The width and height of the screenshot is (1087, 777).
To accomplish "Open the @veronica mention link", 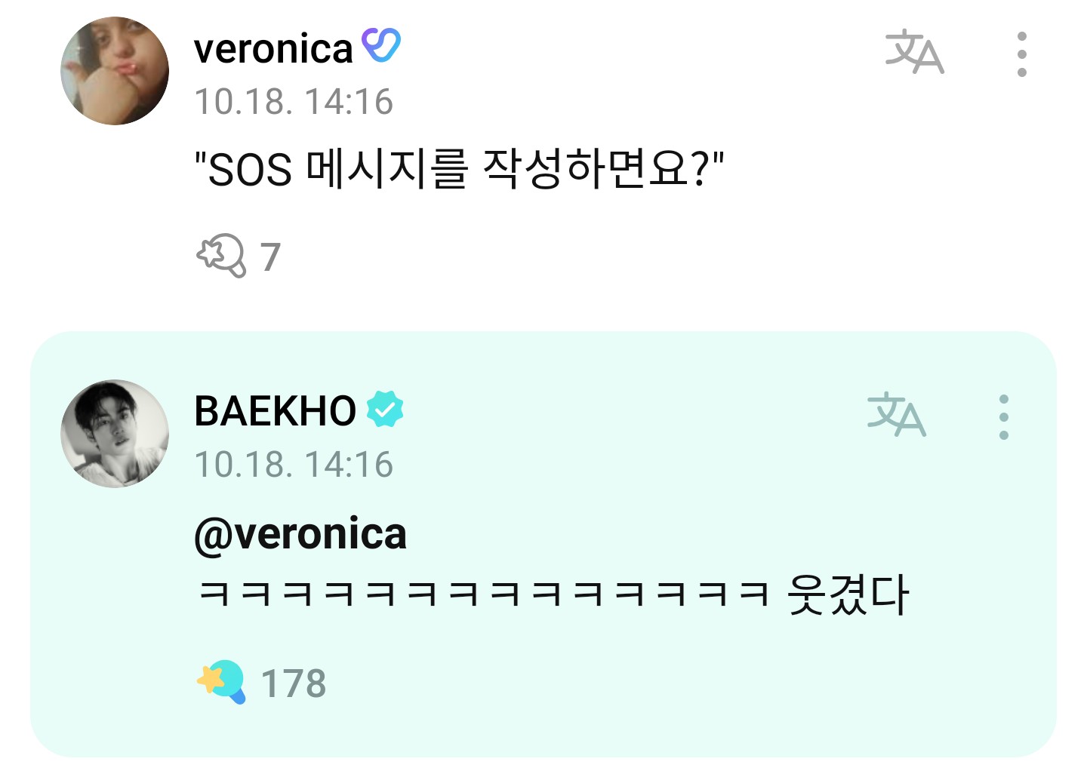I will [x=300, y=534].
